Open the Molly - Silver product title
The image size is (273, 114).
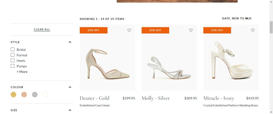coord(156,98)
